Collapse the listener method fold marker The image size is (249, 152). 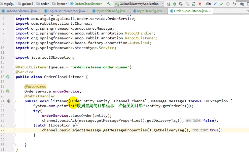[14, 101]
